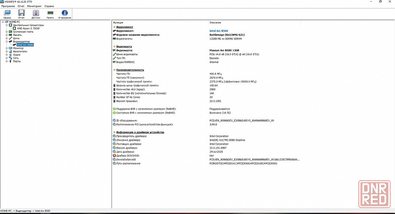Image resolution: width=395 pixels, height=214 pixels.
Task: Click the Шина bus icon in tree
Action: click(10, 38)
